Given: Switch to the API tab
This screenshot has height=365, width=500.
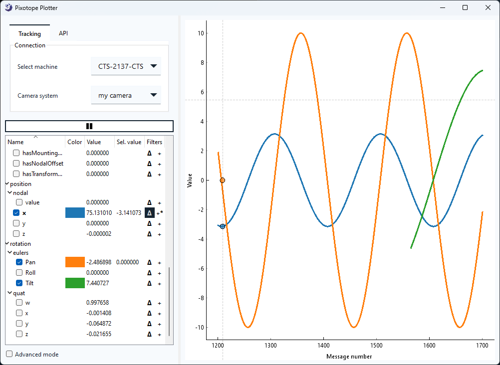Looking at the screenshot, I should click(x=63, y=33).
